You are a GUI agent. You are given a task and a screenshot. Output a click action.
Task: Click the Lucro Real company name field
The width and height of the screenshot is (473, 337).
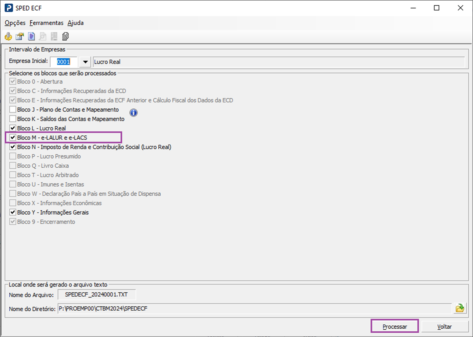(x=279, y=62)
